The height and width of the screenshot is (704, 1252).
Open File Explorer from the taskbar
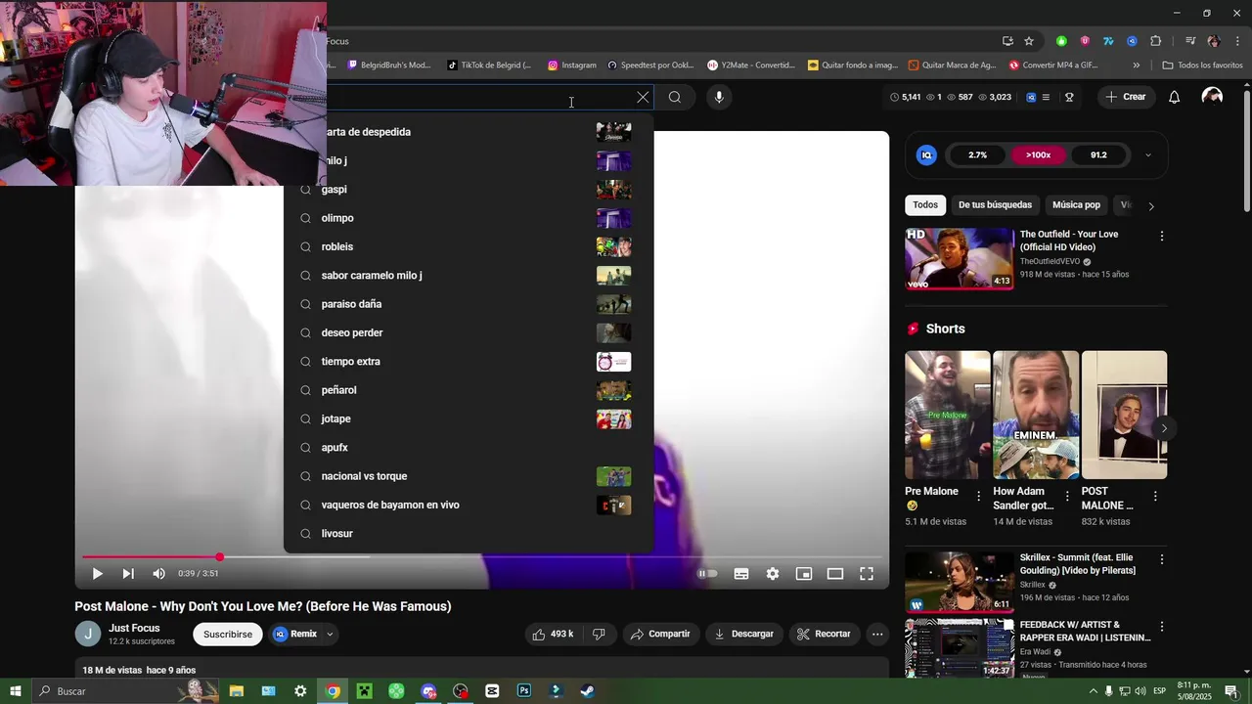click(x=236, y=691)
